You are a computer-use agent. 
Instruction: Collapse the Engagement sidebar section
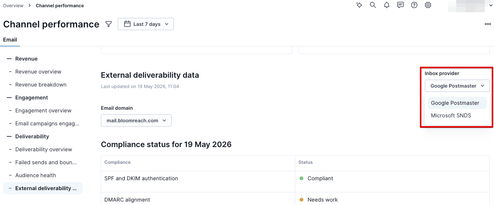(10, 98)
